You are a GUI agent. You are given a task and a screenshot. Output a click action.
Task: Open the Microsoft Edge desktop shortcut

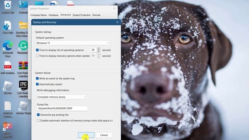8,49
